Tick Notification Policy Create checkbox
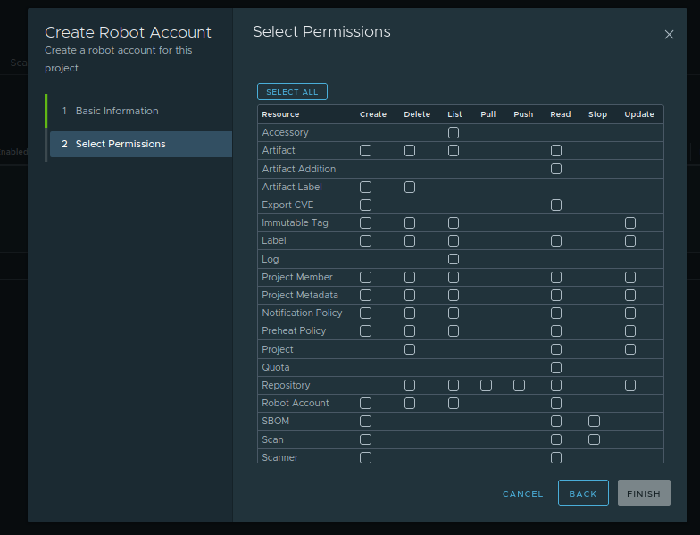 pos(366,313)
